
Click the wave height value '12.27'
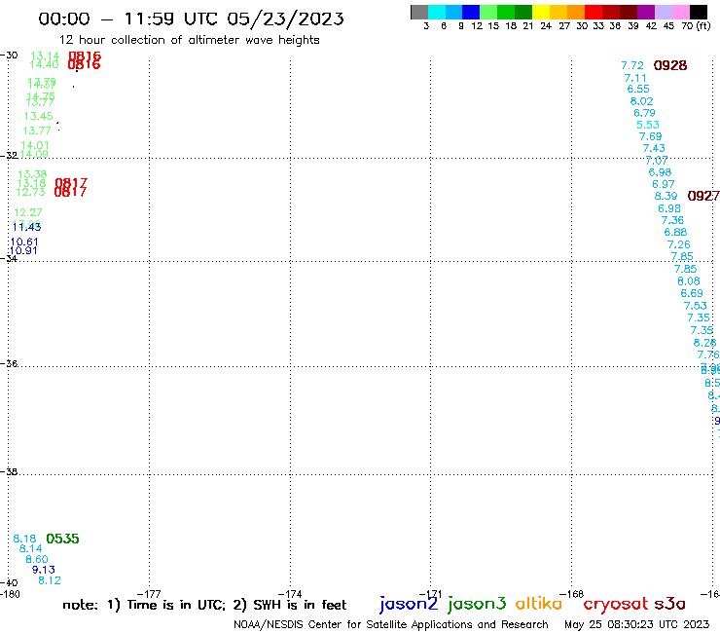pos(28,213)
